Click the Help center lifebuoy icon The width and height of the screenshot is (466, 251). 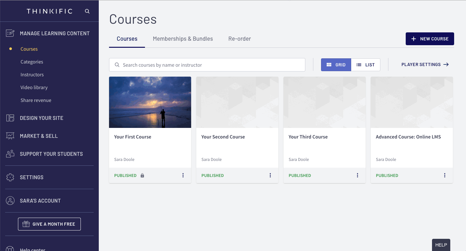coord(10,249)
